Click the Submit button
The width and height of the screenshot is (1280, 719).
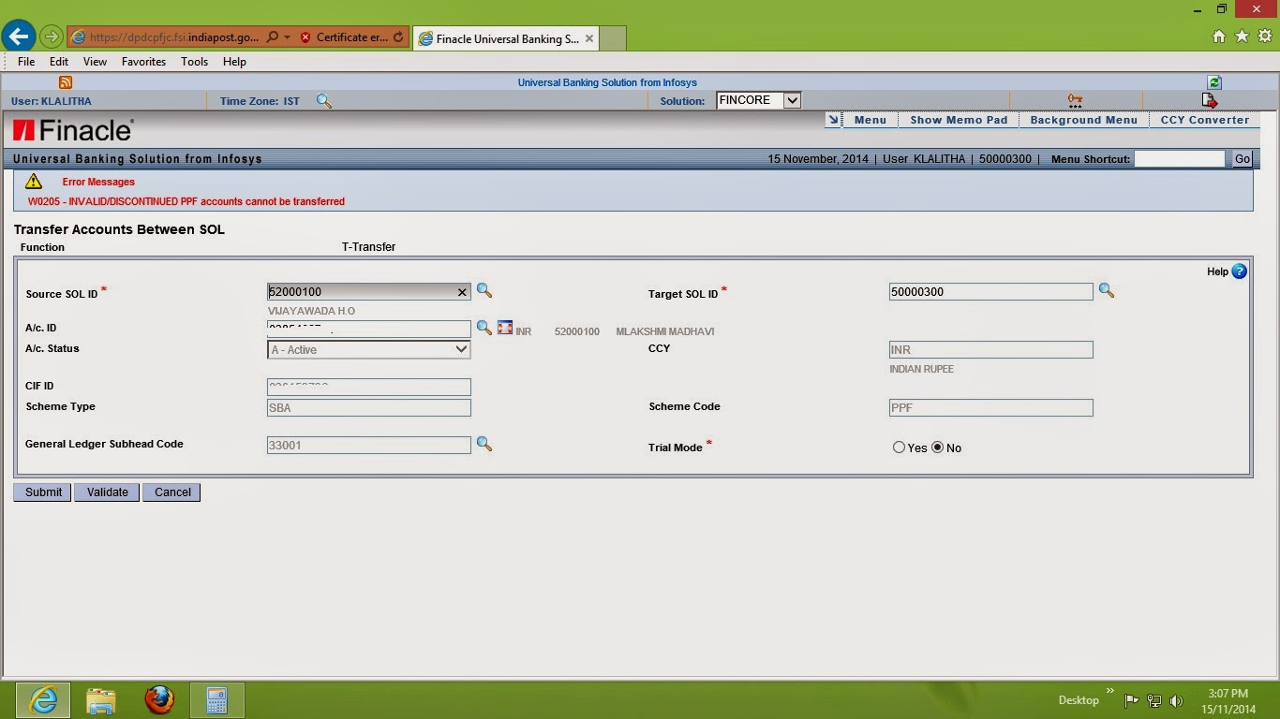(x=43, y=492)
